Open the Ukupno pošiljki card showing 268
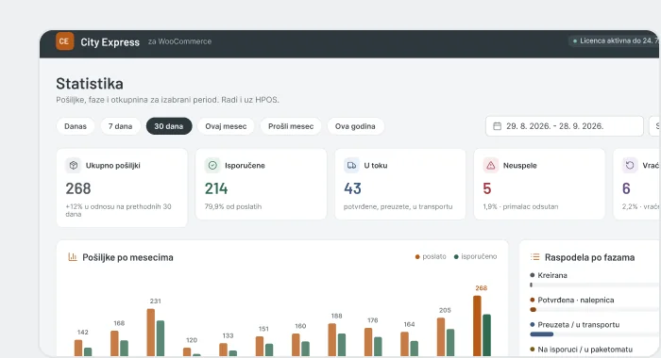This screenshot has height=358, width=661. [x=122, y=187]
